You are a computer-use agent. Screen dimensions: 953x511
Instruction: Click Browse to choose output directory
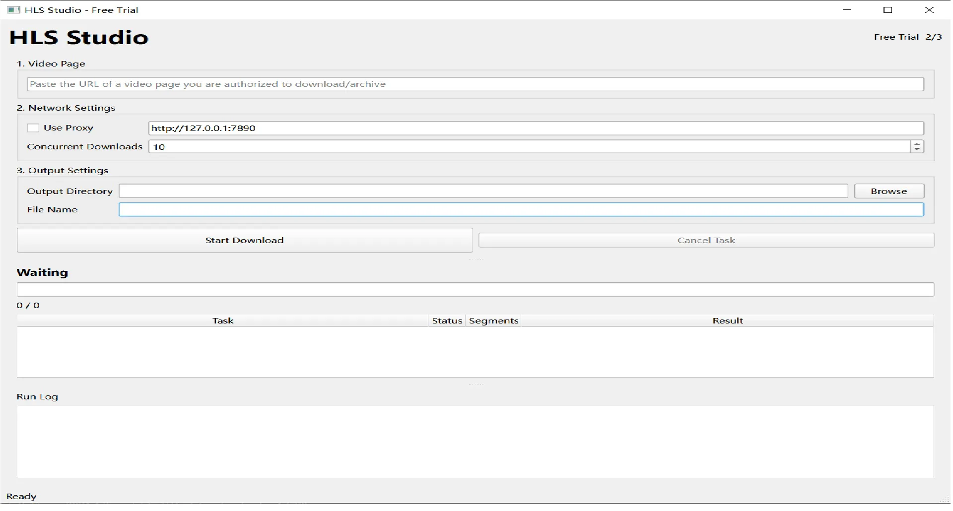889,191
